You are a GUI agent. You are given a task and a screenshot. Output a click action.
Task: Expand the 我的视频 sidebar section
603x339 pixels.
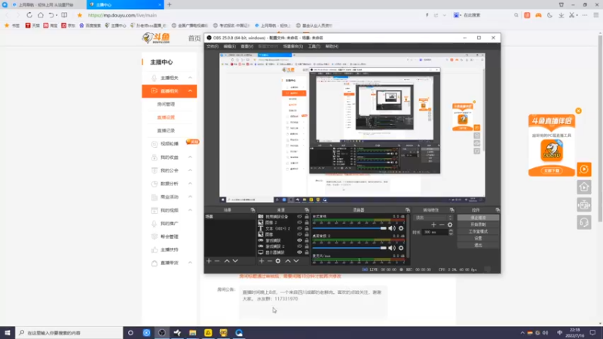190,210
